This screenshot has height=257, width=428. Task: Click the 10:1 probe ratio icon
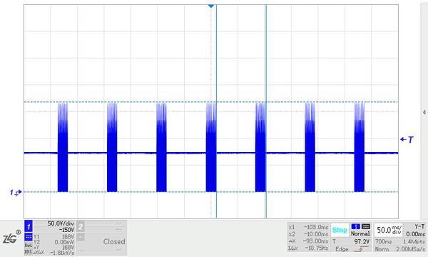coord(28,251)
